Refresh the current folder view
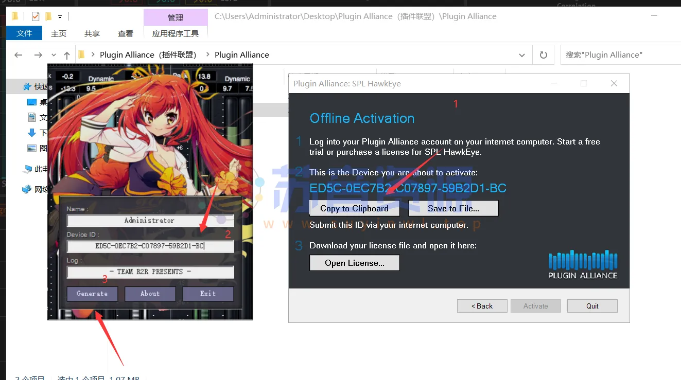681x380 pixels. [543, 55]
